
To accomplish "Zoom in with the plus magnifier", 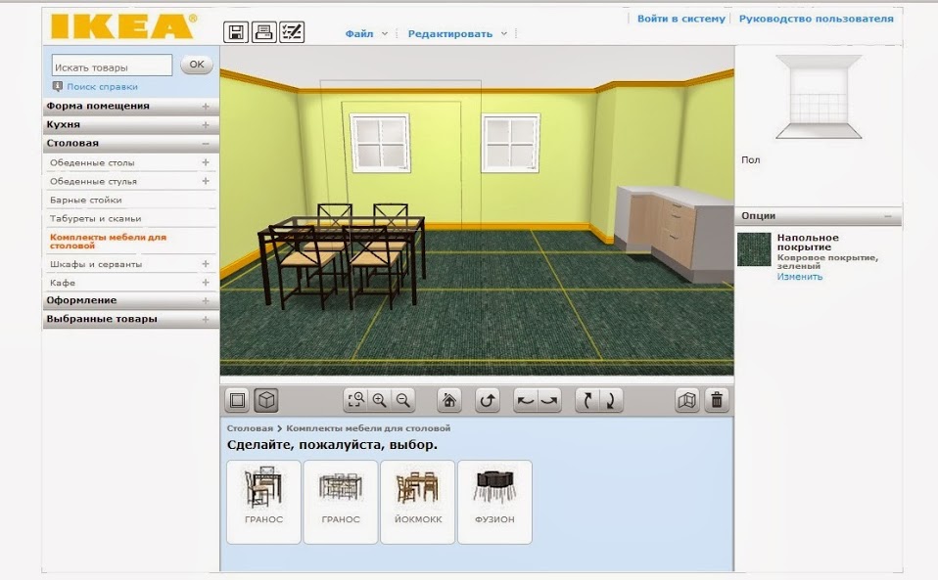I will point(379,400).
